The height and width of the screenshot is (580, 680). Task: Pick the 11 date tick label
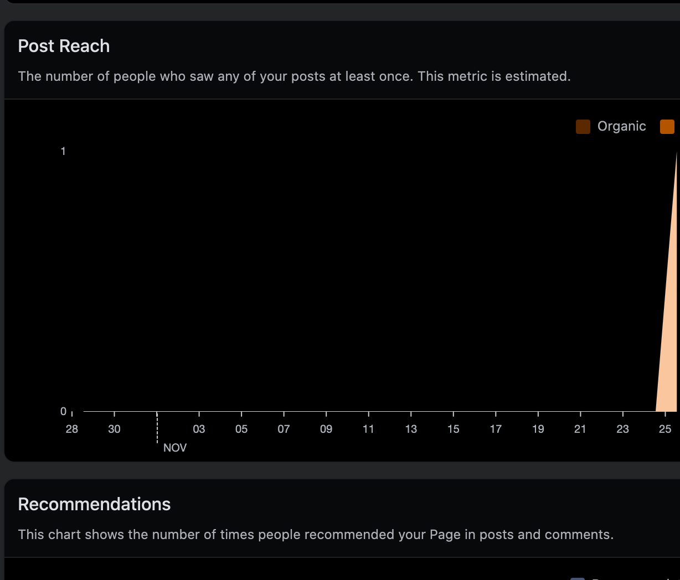pos(368,429)
